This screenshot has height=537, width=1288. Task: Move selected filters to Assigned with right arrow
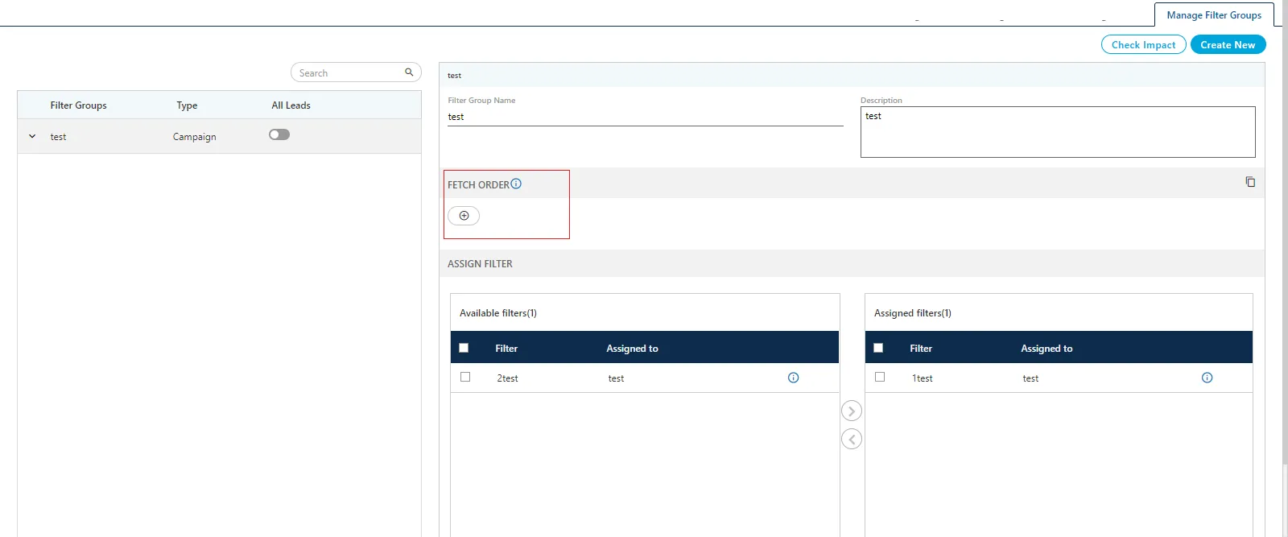coord(852,411)
